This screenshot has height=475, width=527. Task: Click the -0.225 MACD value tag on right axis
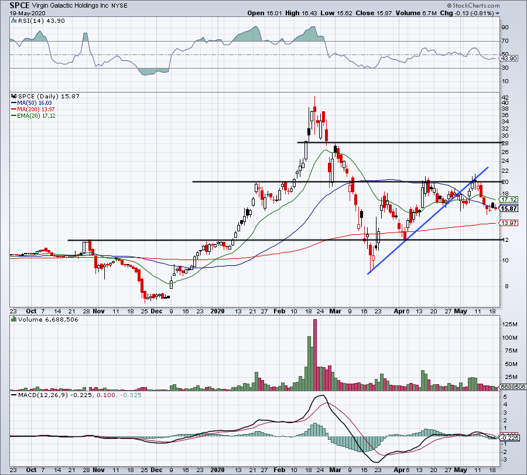510,438
